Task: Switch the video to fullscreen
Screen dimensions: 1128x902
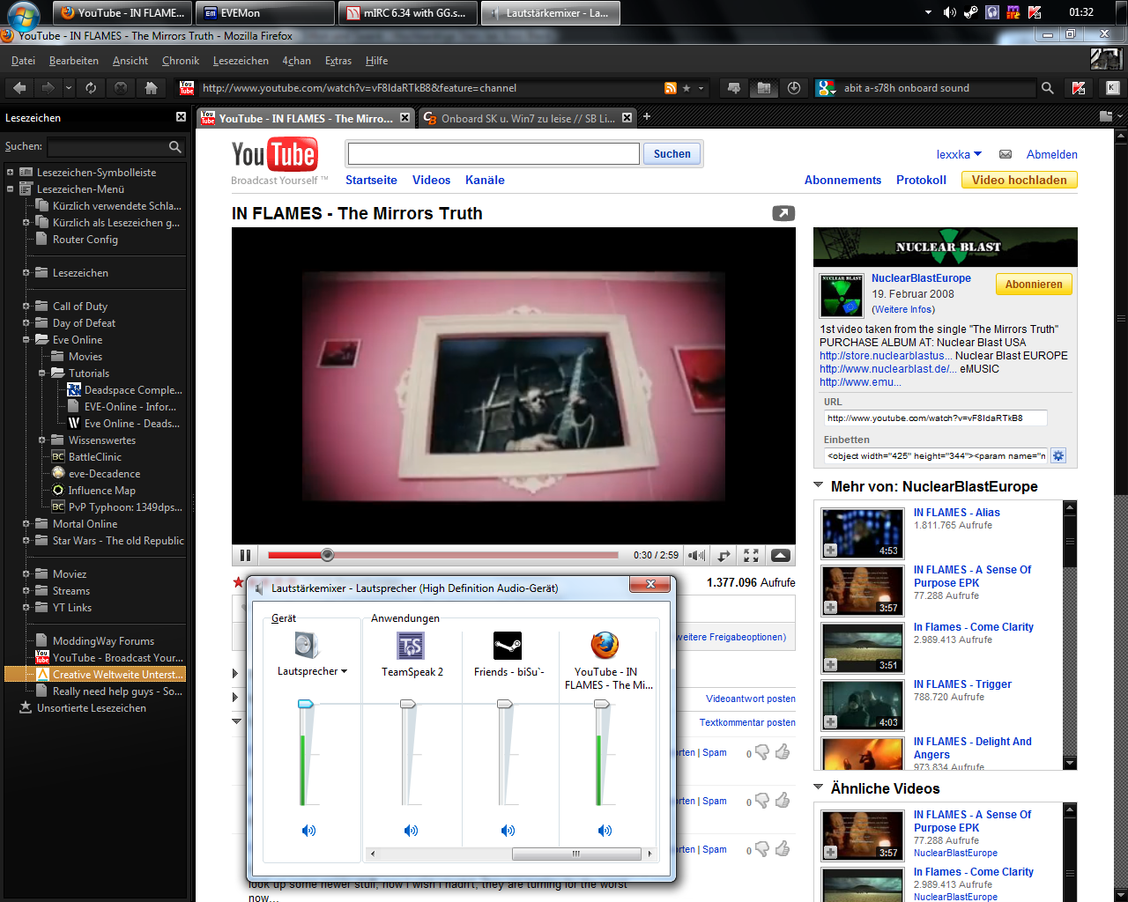Action: click(x=751, y=555)
